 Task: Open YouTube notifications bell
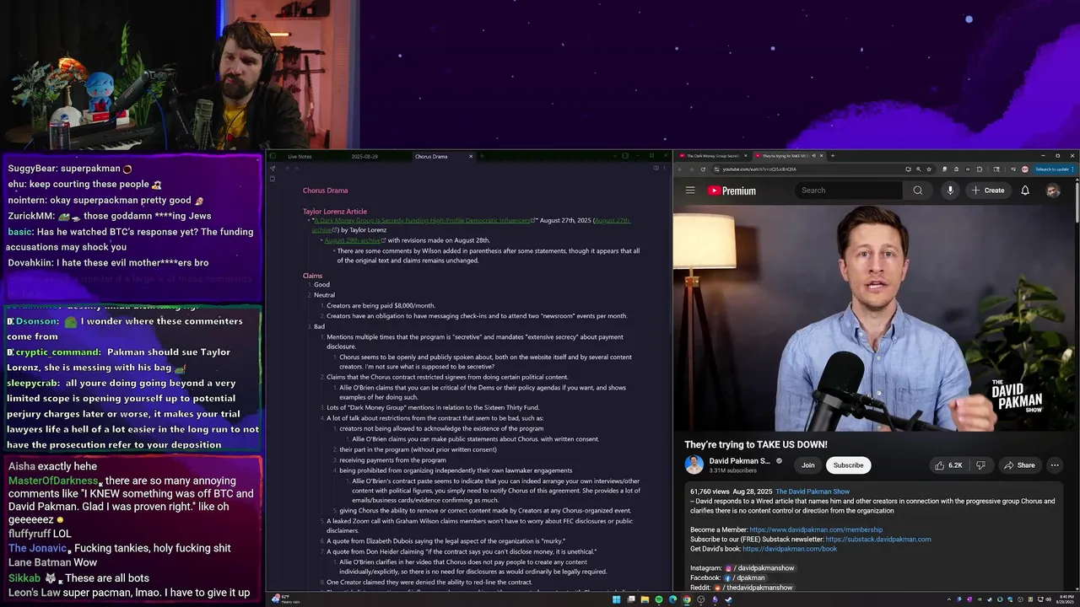[1025, 191]
